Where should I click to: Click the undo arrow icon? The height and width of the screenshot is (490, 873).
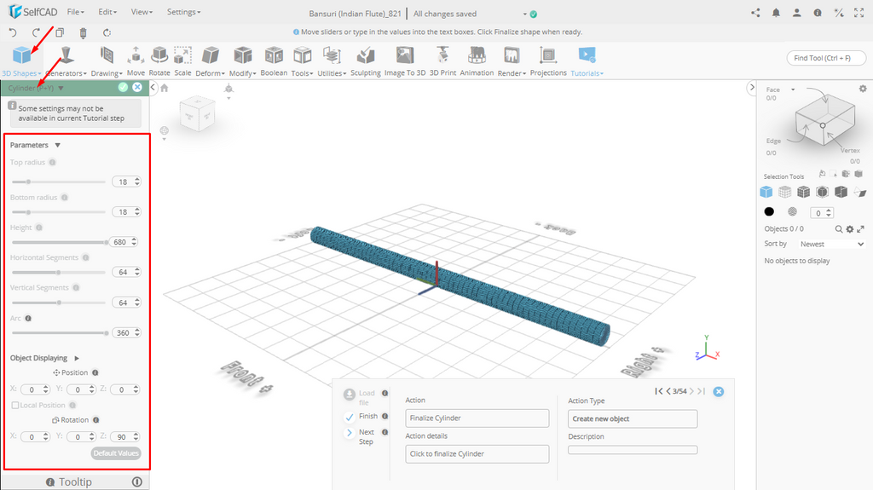pos(13,32)
